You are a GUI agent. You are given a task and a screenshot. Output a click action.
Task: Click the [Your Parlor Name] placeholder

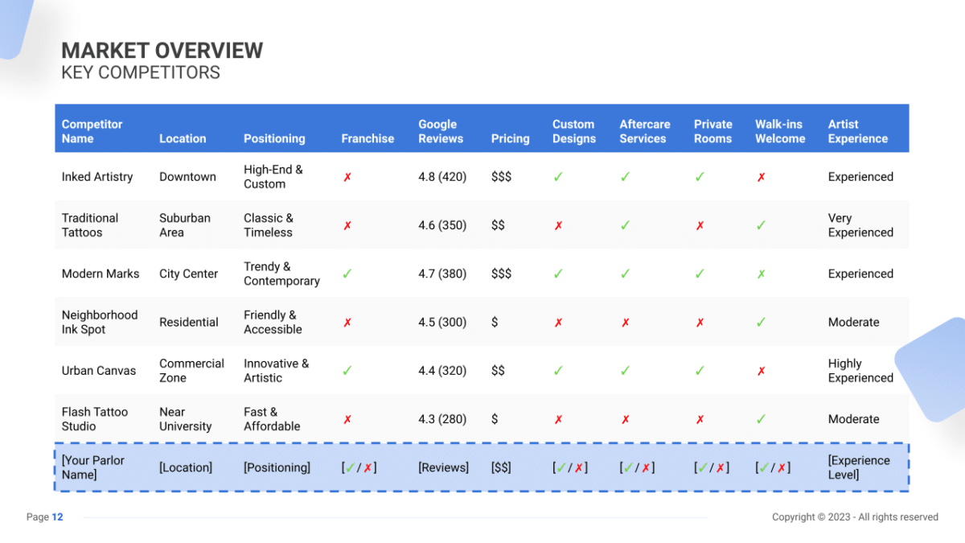coord(93,467)
